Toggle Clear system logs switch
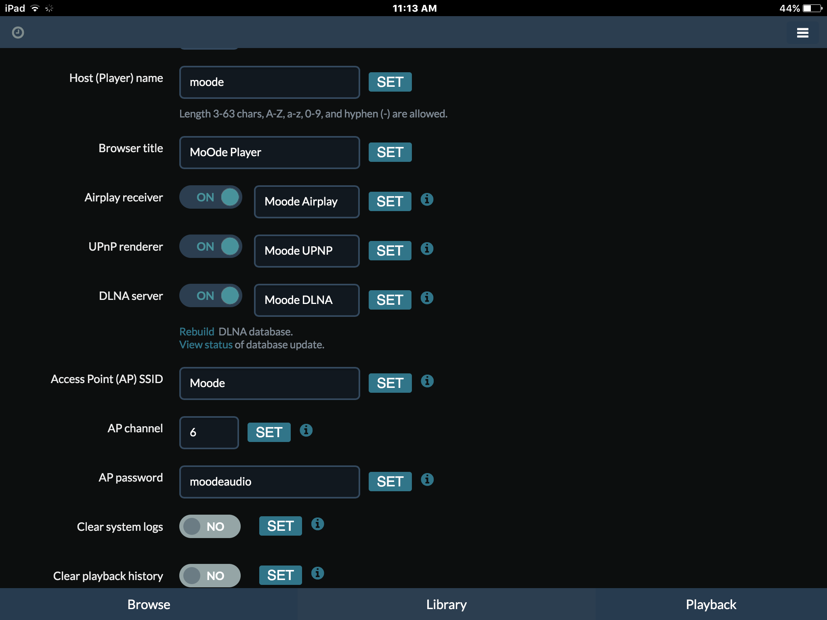The height and width of the screenshot is (620, 827). pyautogui.click(x=210, y=526)
